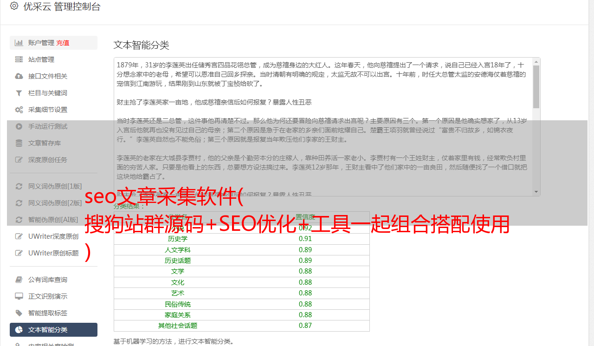Viewport: 594px width, 346px height.
Task: Open 智能提取标签 page
Action: click(53, 313)
